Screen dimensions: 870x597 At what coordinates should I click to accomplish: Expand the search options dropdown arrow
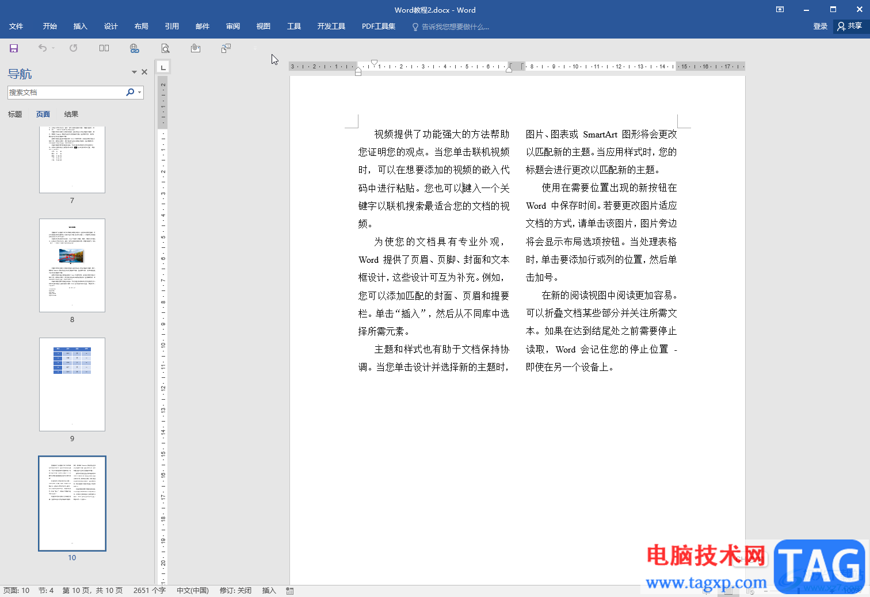139,92
